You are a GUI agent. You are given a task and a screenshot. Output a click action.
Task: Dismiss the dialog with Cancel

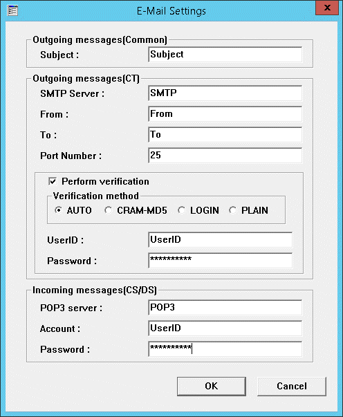click(292, 386)
